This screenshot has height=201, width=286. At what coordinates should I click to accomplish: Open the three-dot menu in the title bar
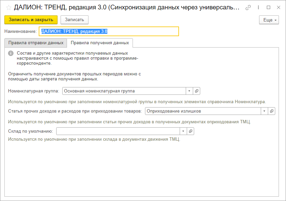[x=259, y=7]
